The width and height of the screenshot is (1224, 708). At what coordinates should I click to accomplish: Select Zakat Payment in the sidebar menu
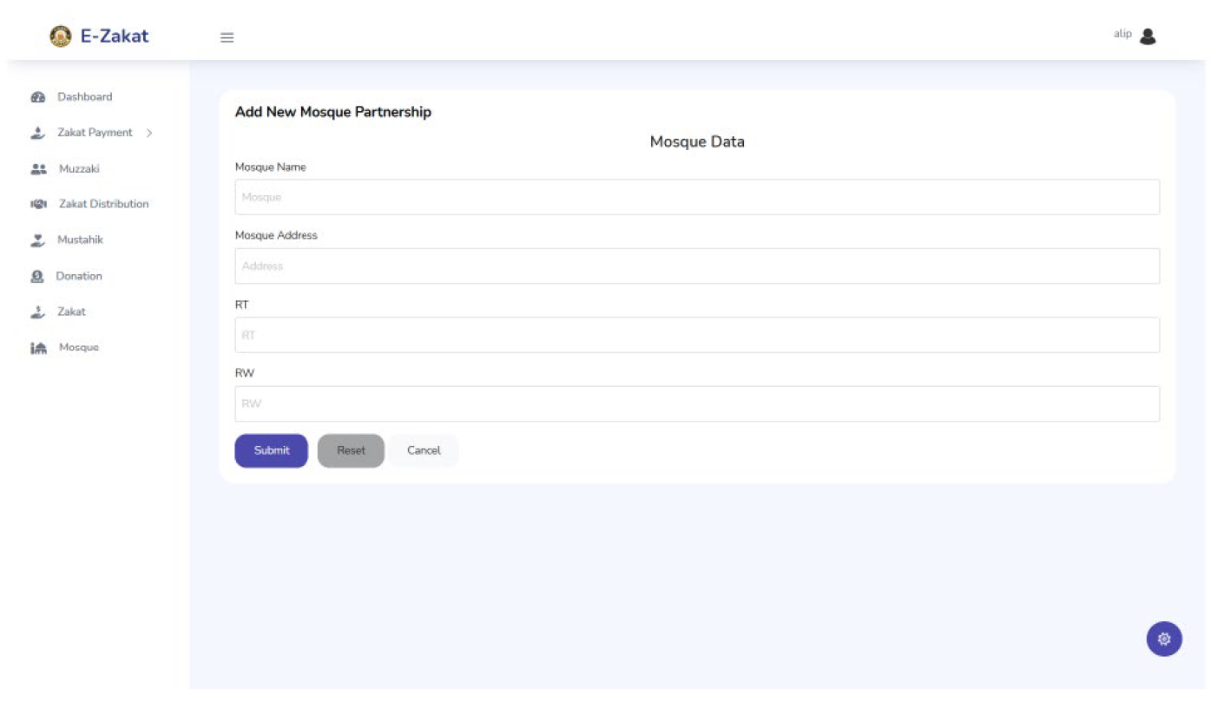tap(94, 132)
